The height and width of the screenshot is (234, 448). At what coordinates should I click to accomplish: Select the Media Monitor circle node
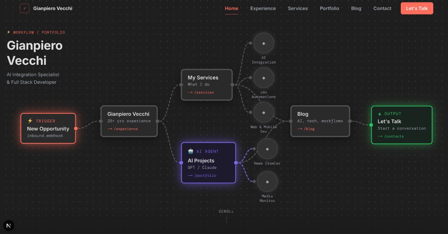(x=267, y=182)
